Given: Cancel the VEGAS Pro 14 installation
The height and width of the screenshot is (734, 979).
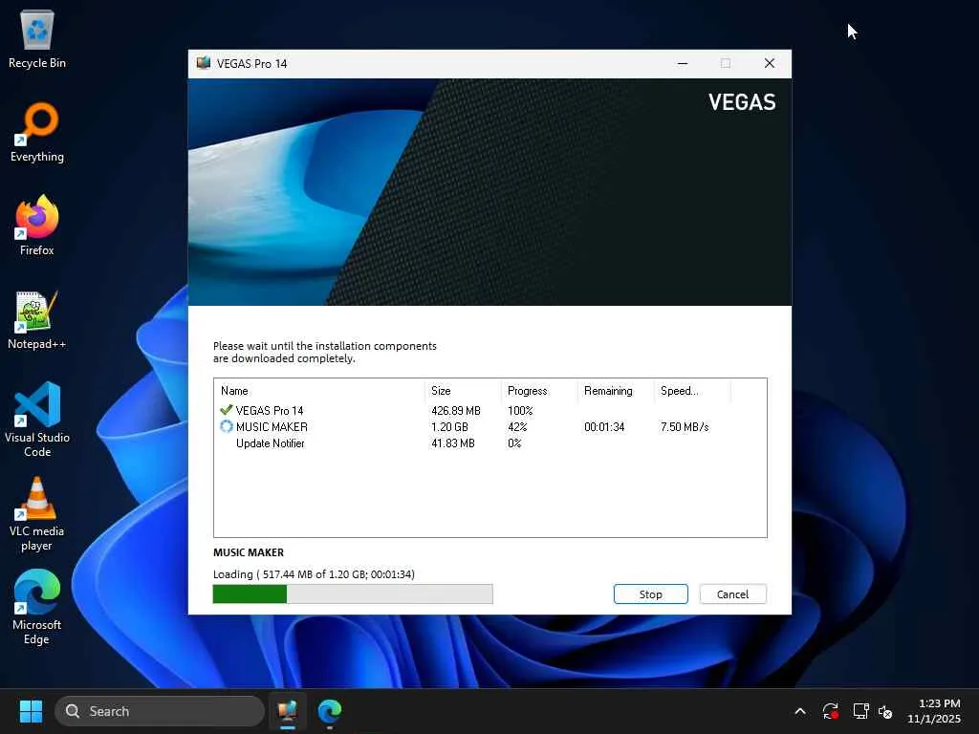Looking at the screenshot, I should click(x=732, y=594).
